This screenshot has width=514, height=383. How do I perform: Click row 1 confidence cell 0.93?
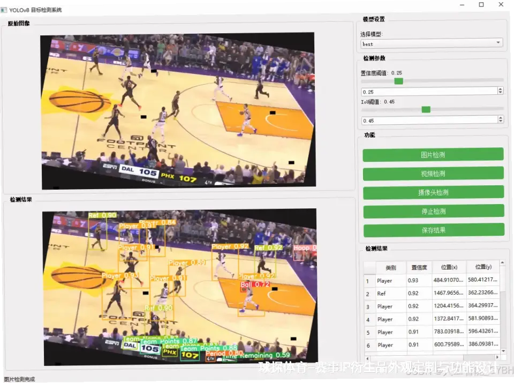419,281
